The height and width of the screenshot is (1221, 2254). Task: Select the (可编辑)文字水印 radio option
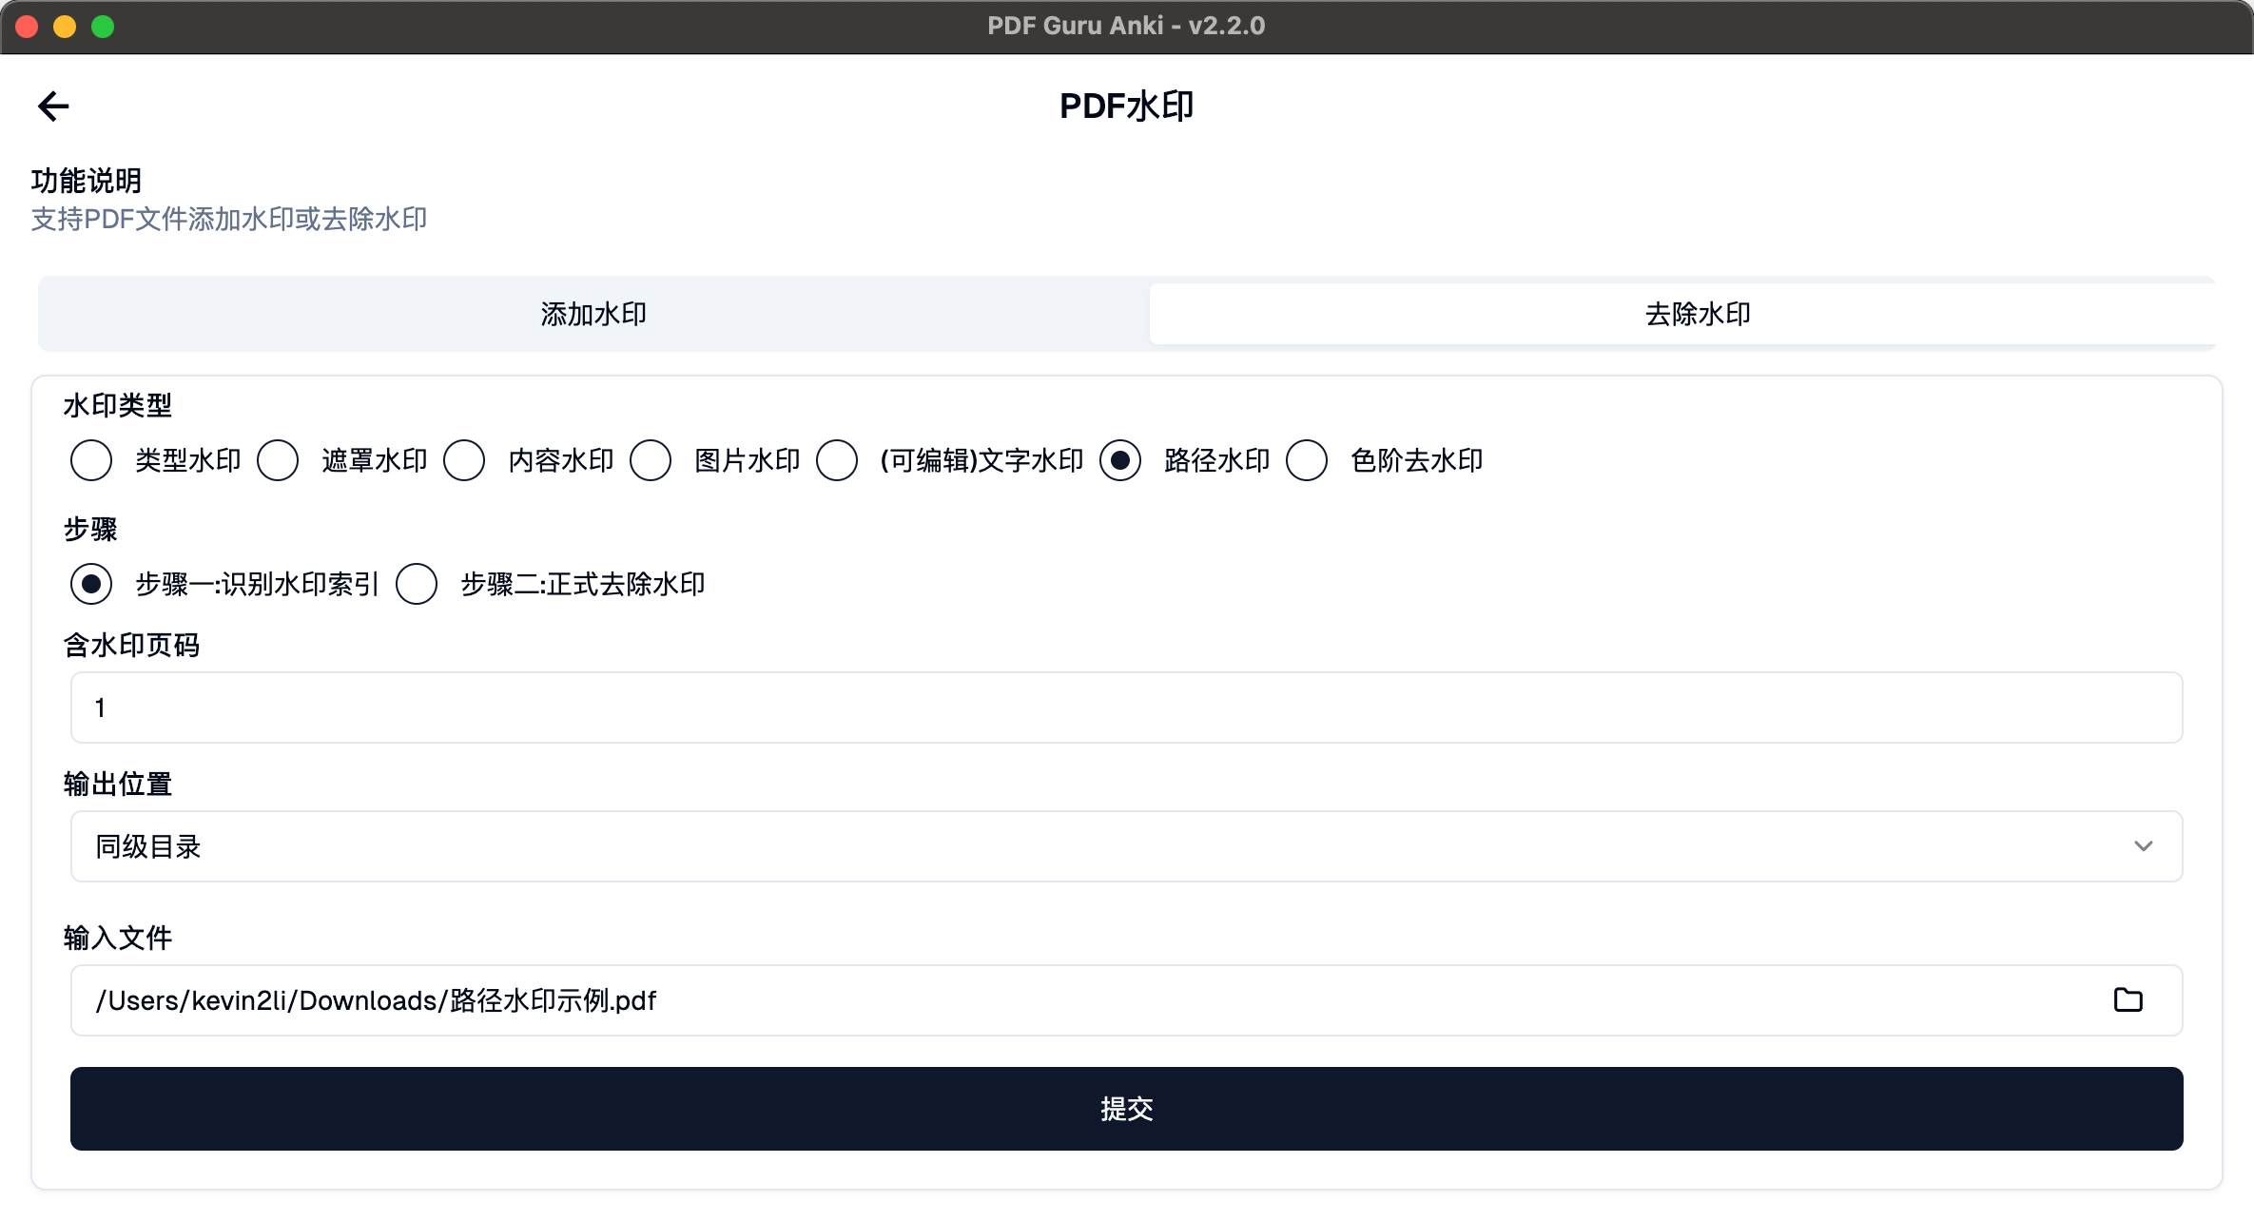pos(837,460)
